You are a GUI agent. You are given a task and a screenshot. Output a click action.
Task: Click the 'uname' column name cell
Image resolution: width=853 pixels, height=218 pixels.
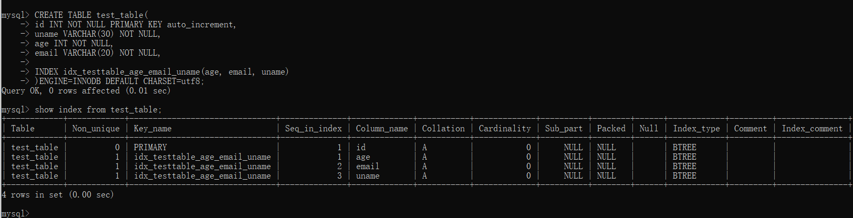click(x=368, y=176)
